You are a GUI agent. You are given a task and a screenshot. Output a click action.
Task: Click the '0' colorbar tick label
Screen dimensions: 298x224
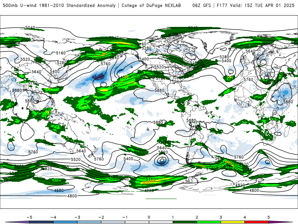(x=149, y=217)
